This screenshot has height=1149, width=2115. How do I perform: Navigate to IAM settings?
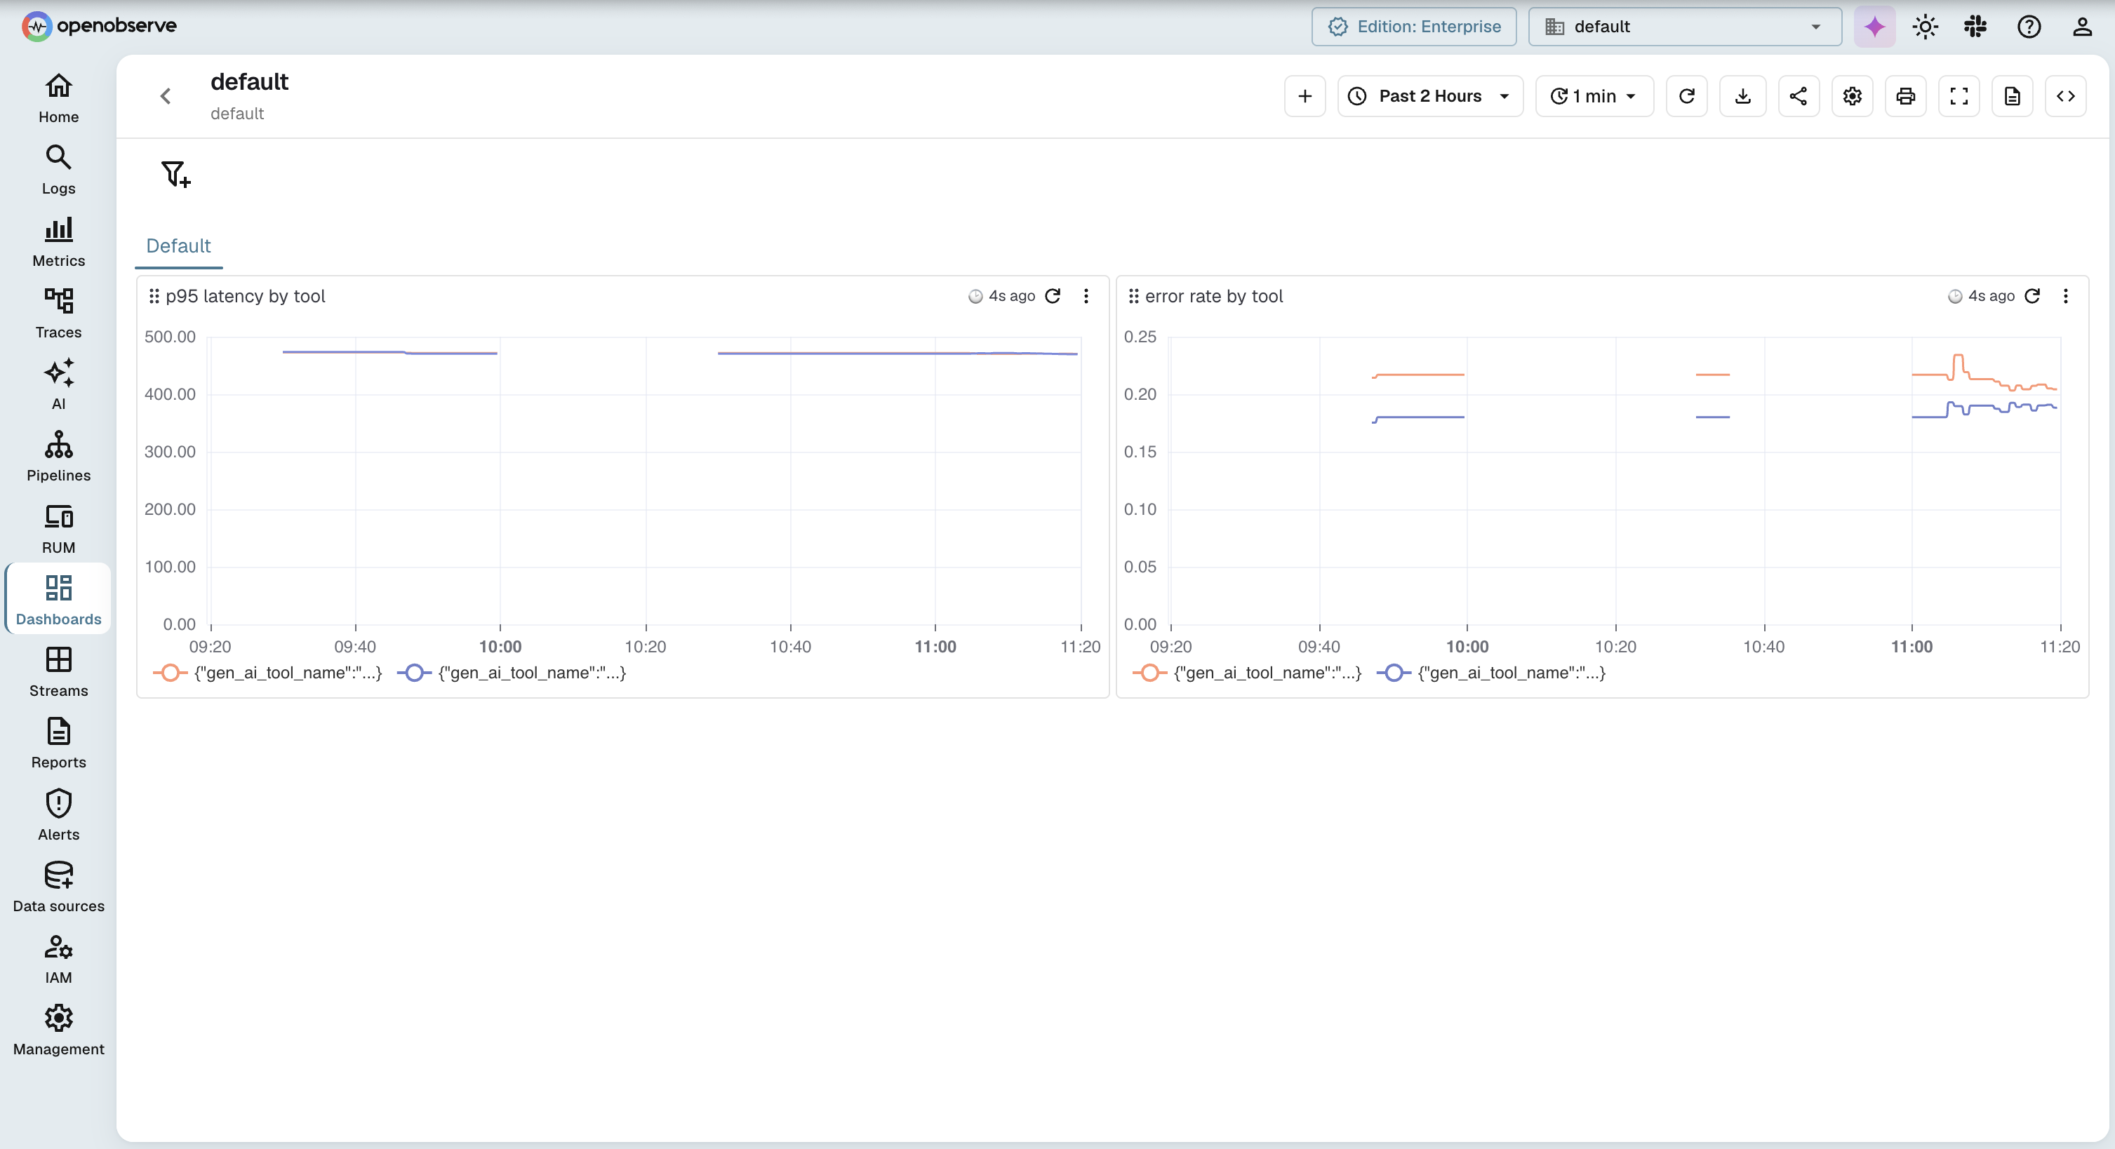[58, 959]
